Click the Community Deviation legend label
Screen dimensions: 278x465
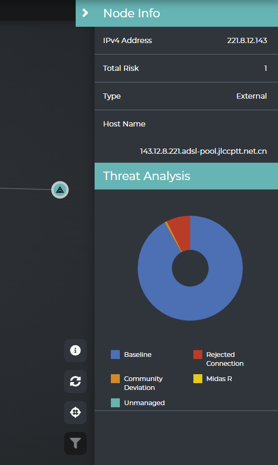coord(143,383)
